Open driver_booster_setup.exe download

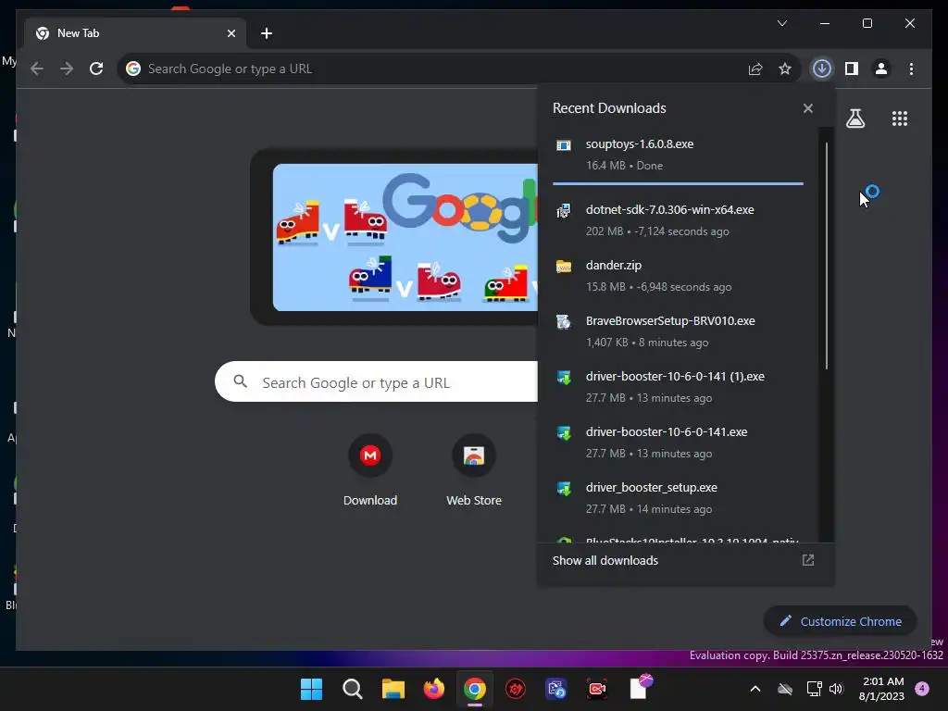(x=677, y=498)
